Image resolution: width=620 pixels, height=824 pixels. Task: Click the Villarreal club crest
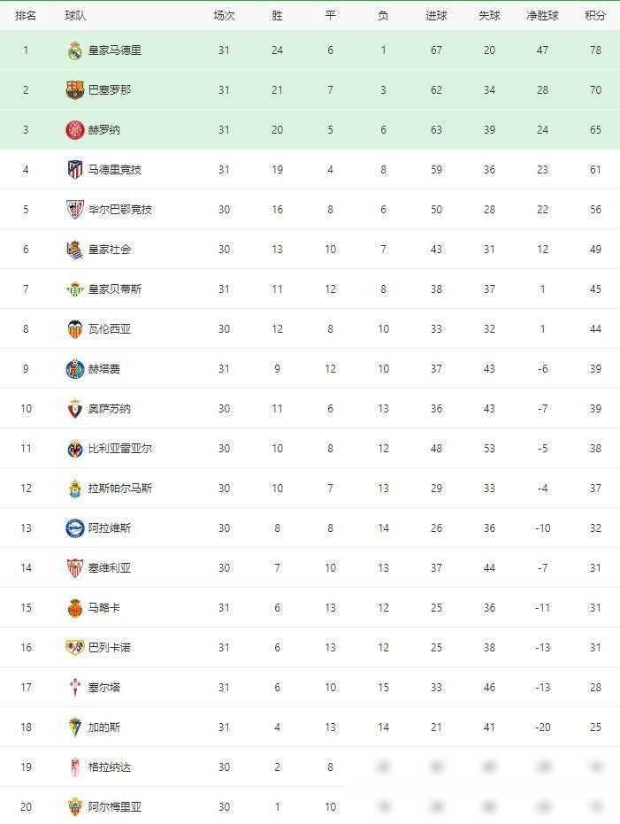pos(74,449)
